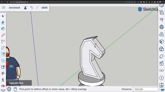Image resolution: width=165 pixels, height=92 pixels.
Task: Open the Solid Inspector panel
Action: point(162,85)
